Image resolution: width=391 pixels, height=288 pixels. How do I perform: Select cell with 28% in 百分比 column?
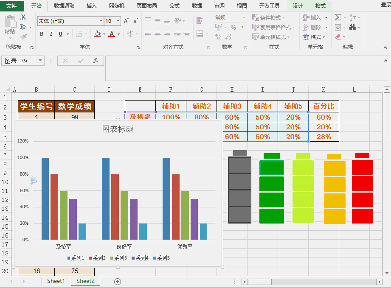[x=323, y=137]
